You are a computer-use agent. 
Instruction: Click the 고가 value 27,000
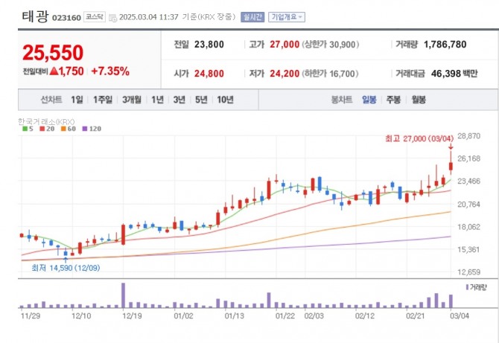coord(285,45)
